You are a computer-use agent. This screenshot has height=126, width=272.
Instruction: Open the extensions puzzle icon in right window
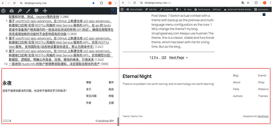point(256,3)
